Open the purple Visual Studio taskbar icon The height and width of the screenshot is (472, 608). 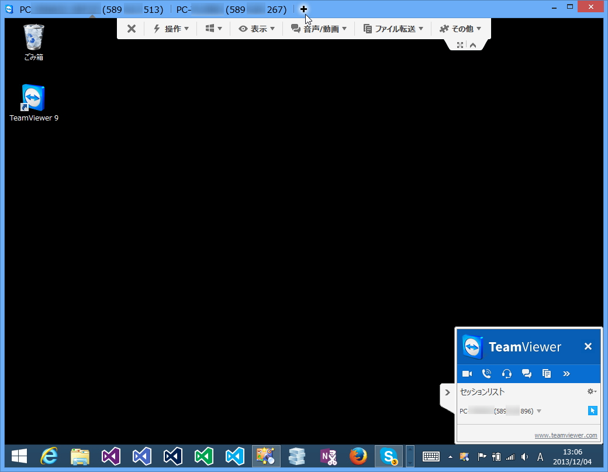(111, 456)
